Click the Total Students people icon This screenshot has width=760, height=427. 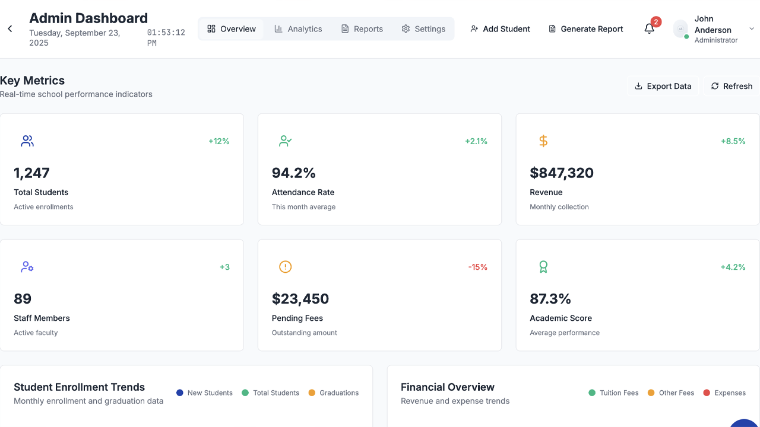click(x=27, y=141)
